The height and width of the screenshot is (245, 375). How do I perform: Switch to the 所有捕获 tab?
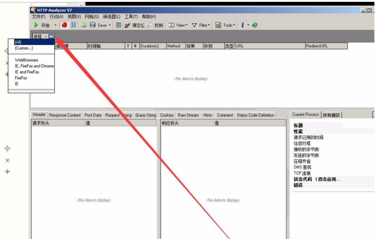pos(331,115)
